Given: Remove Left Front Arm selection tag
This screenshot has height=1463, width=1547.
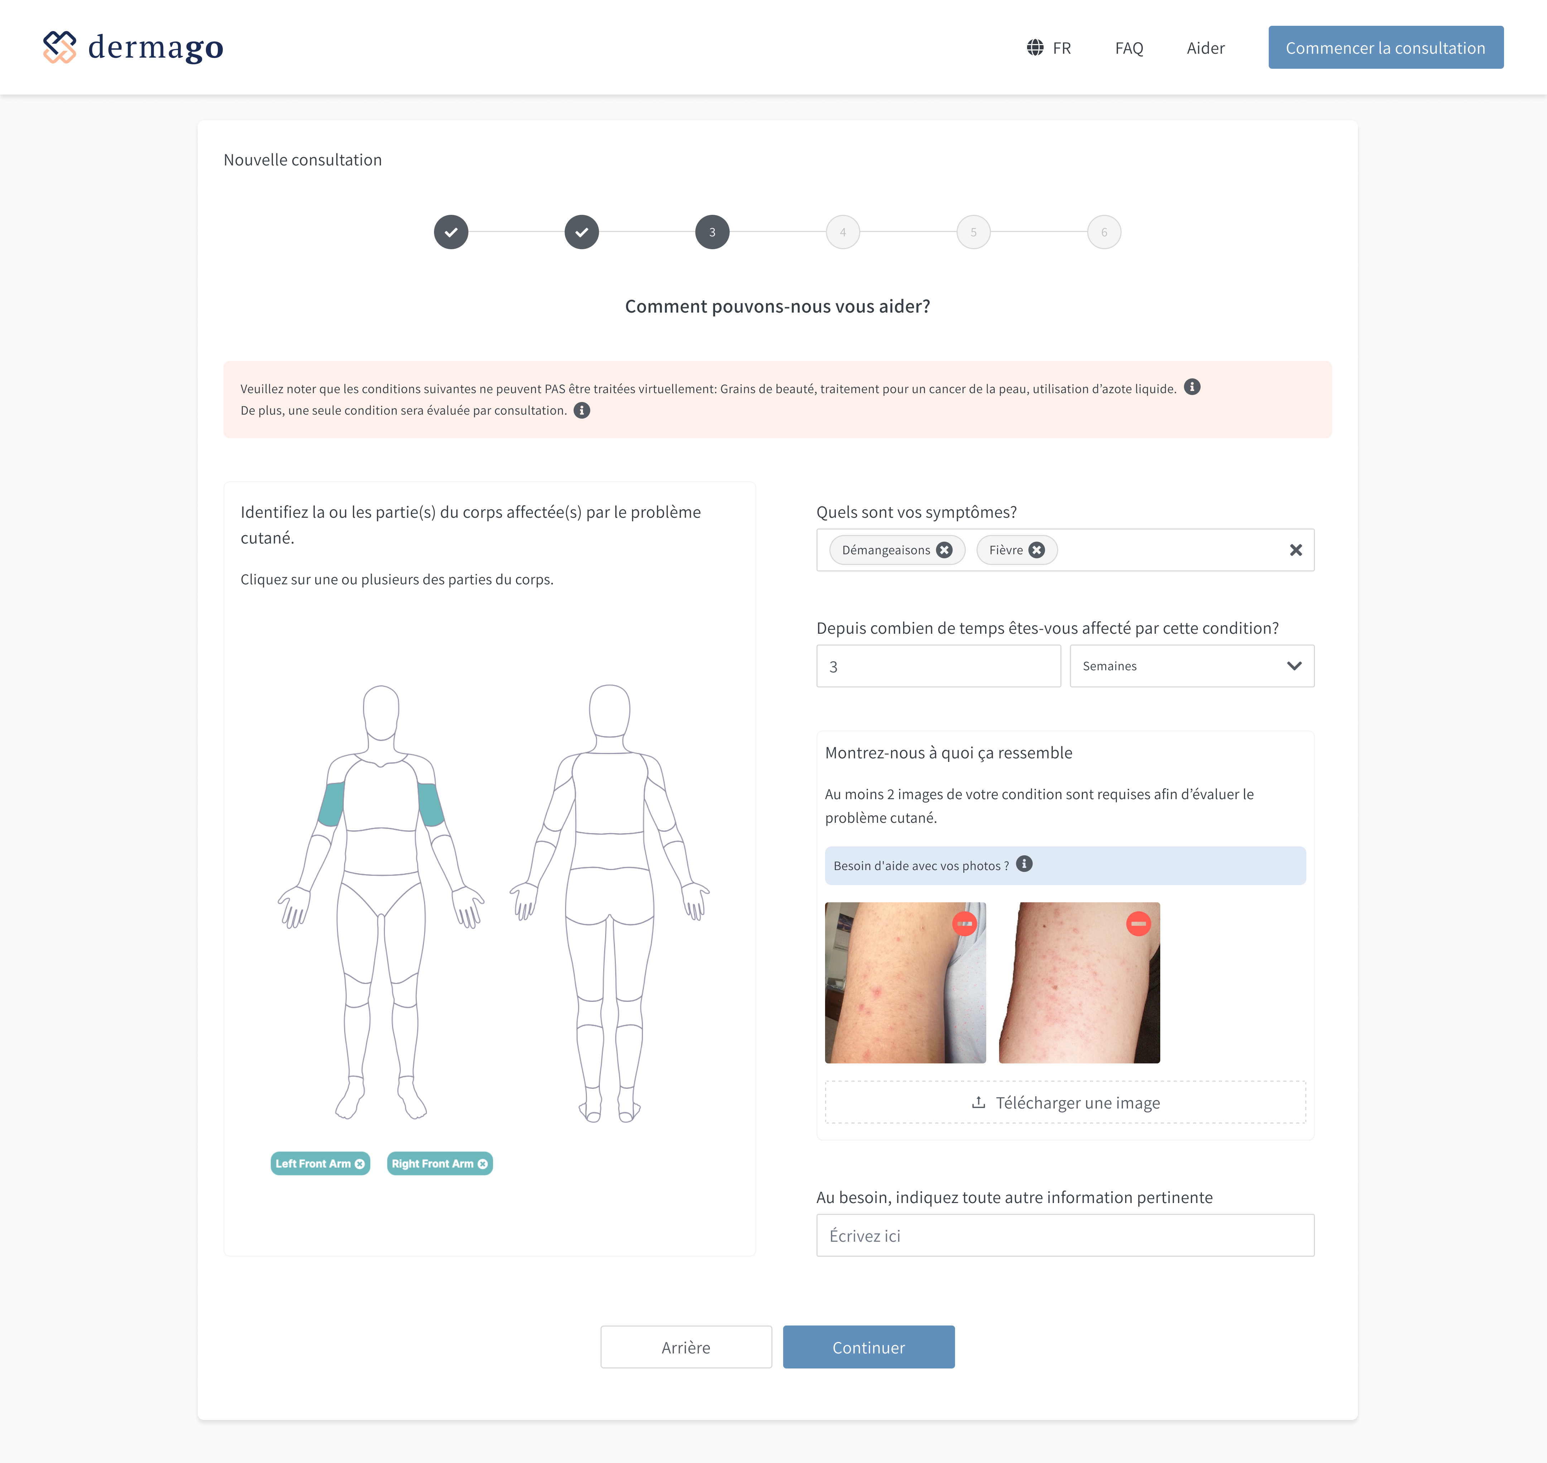Looking at the screenshot, I should (x=360, y=1164).
